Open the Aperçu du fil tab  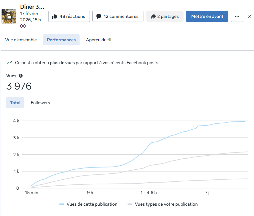pyautogui.click(x=99, y=40)
